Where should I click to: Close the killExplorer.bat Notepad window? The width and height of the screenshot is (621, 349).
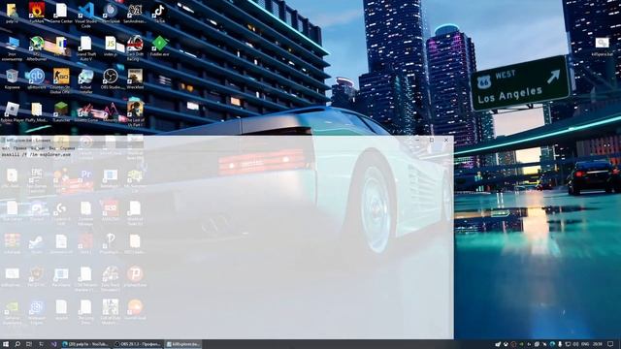446,140
